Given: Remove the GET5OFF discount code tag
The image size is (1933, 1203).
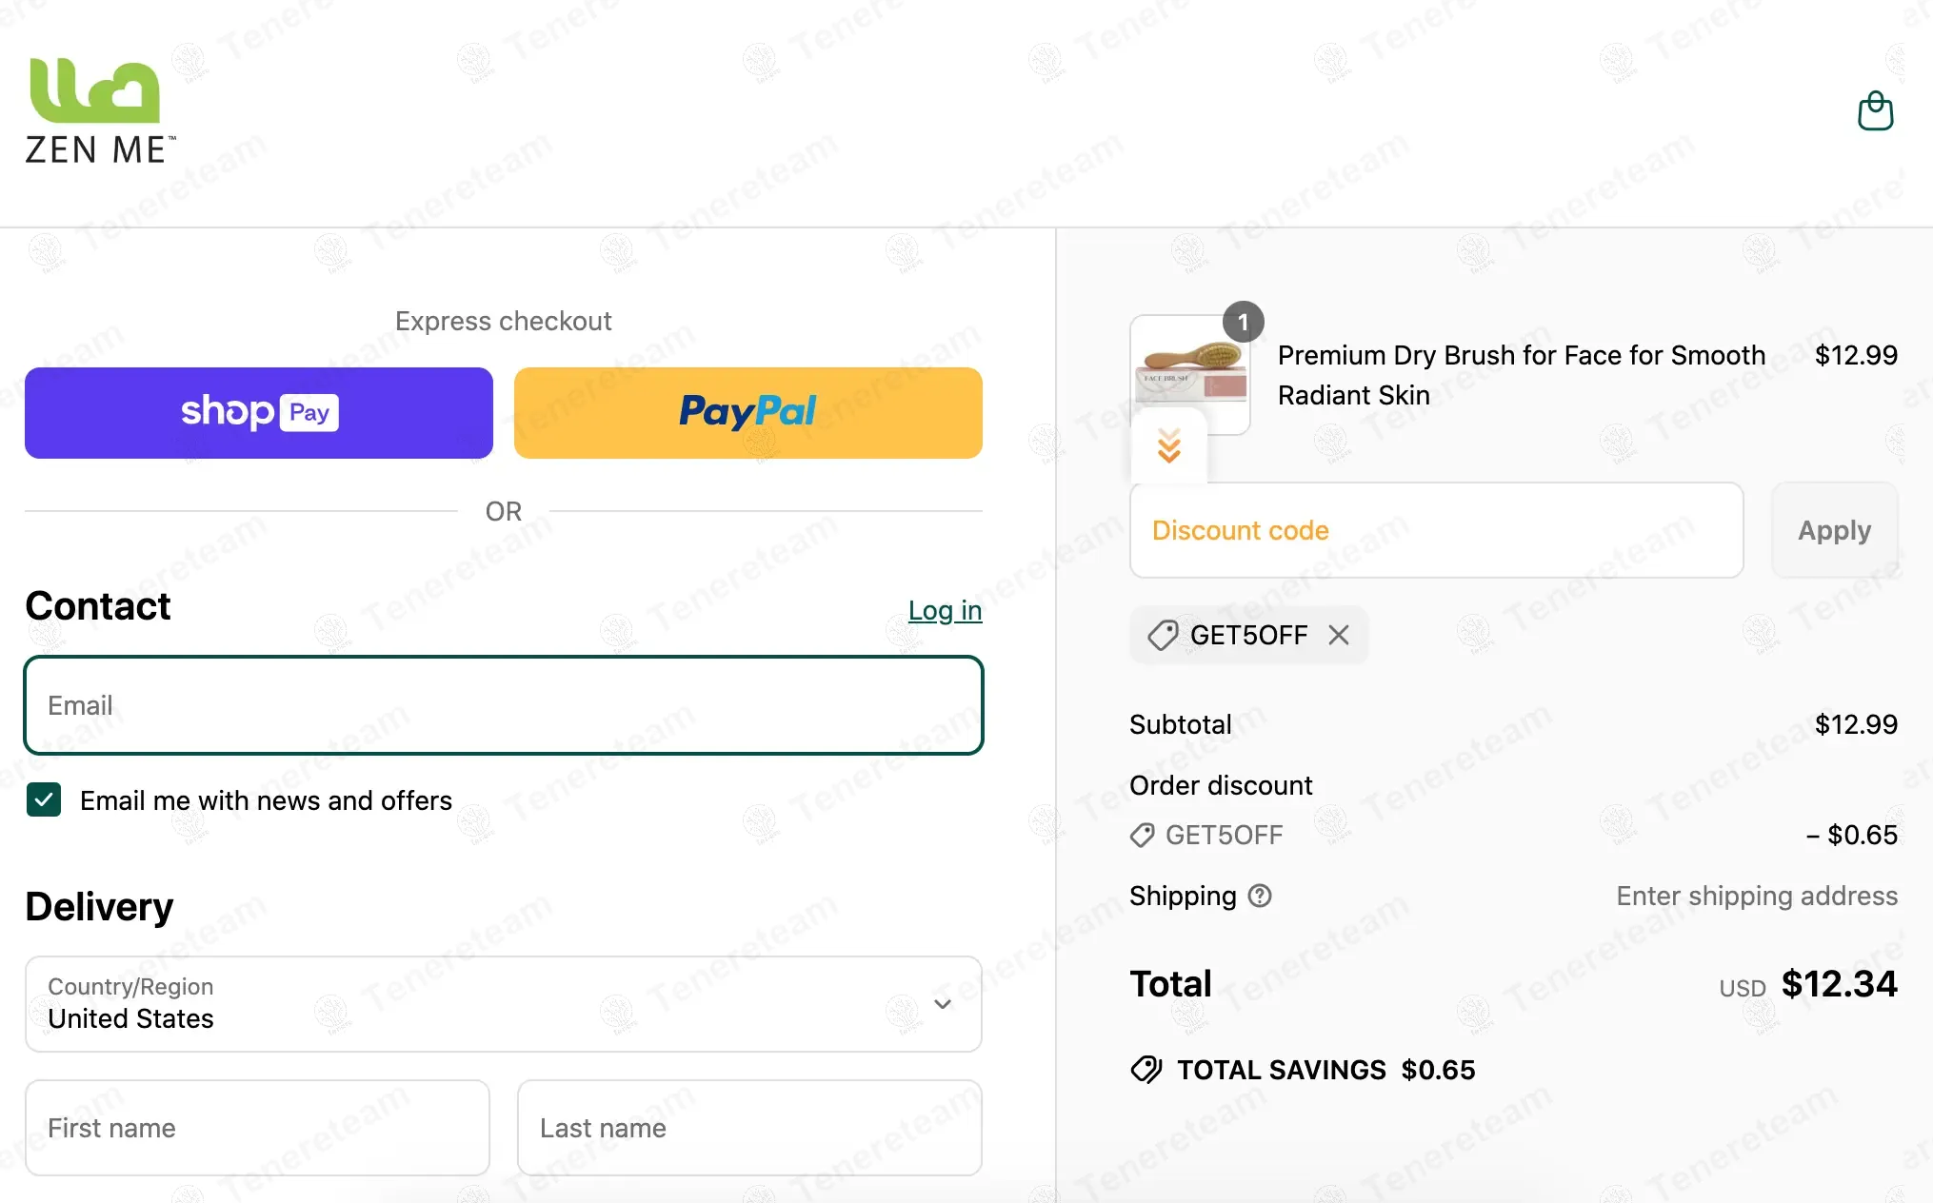Looking at the screenshot, I should click(x=1339, y=635).
